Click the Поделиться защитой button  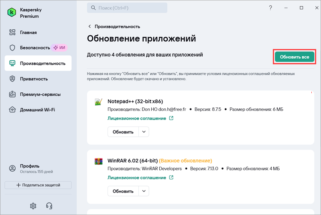[38, 185]
